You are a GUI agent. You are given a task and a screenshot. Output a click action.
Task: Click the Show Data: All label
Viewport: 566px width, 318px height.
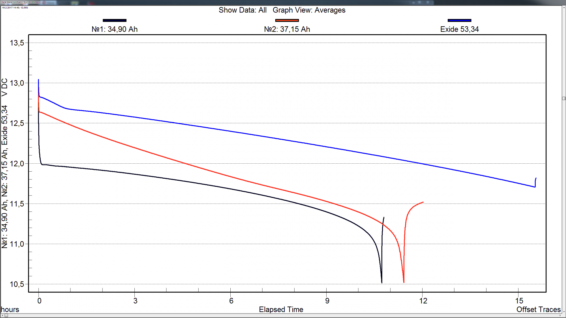coord(243,10)
